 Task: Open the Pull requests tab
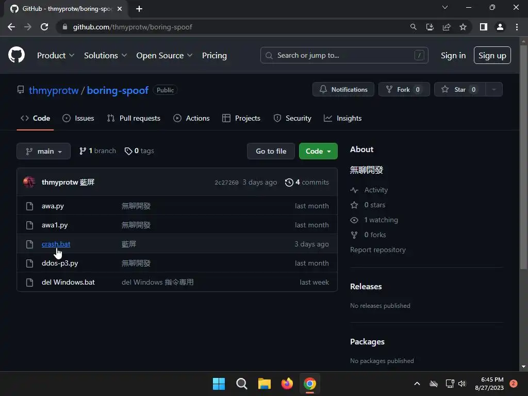click(134, 118)
